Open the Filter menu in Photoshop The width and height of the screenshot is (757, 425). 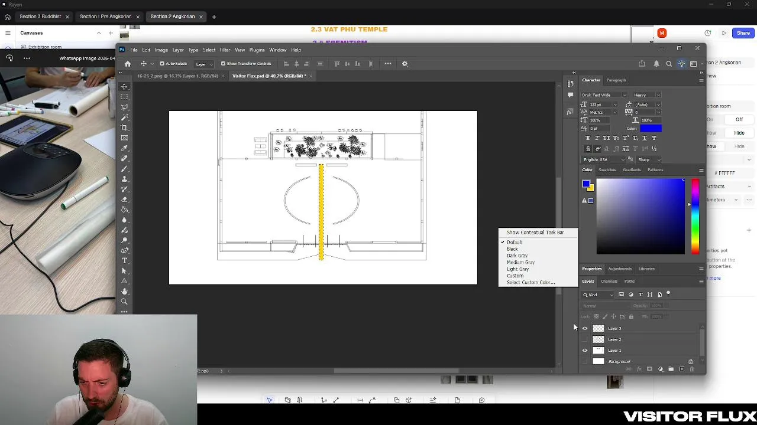click(225, 50)
